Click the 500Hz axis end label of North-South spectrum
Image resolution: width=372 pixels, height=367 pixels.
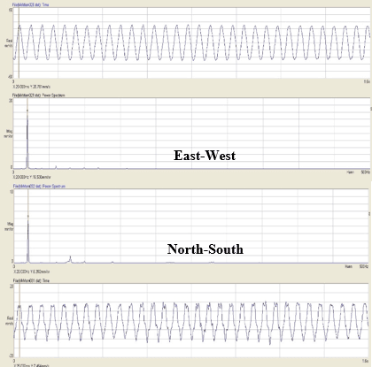coord(364,266)
